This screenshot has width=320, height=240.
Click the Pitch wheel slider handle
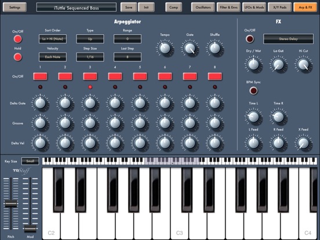click(11, 203)
